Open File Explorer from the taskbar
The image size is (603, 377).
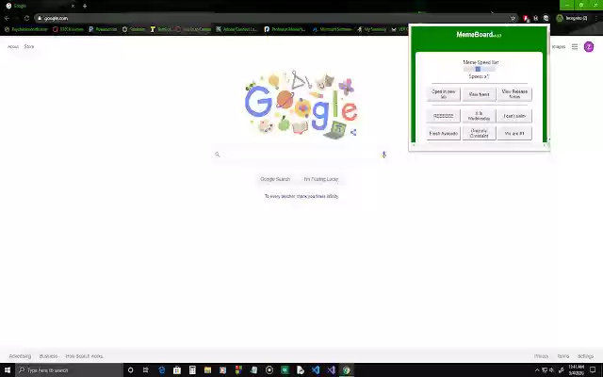pyautogui.click(x=207, y=370)
